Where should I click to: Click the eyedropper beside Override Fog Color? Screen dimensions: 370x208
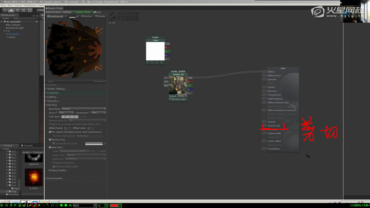(105, 143)
